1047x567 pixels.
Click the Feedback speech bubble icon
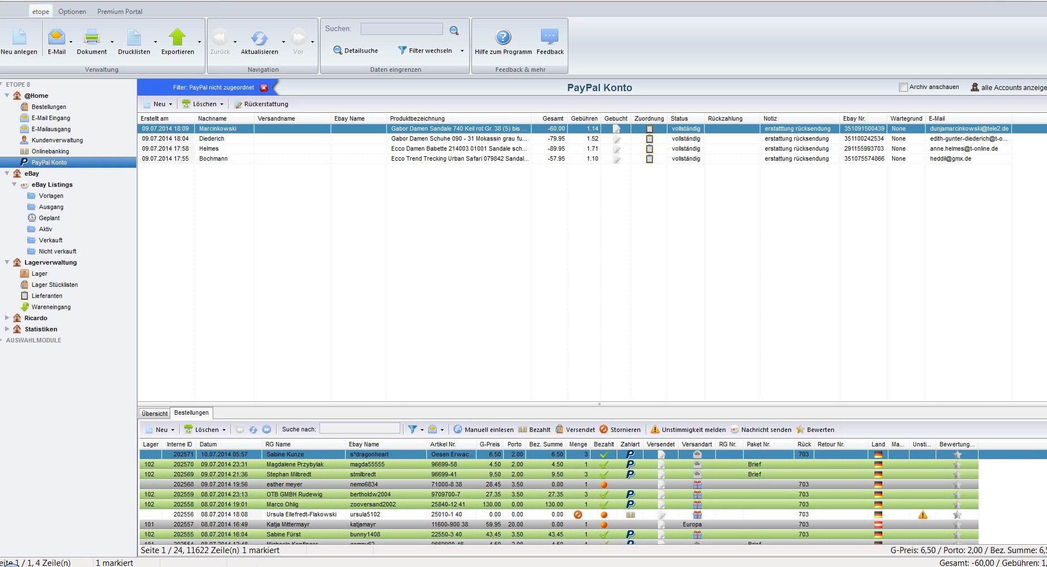point(549,37)
